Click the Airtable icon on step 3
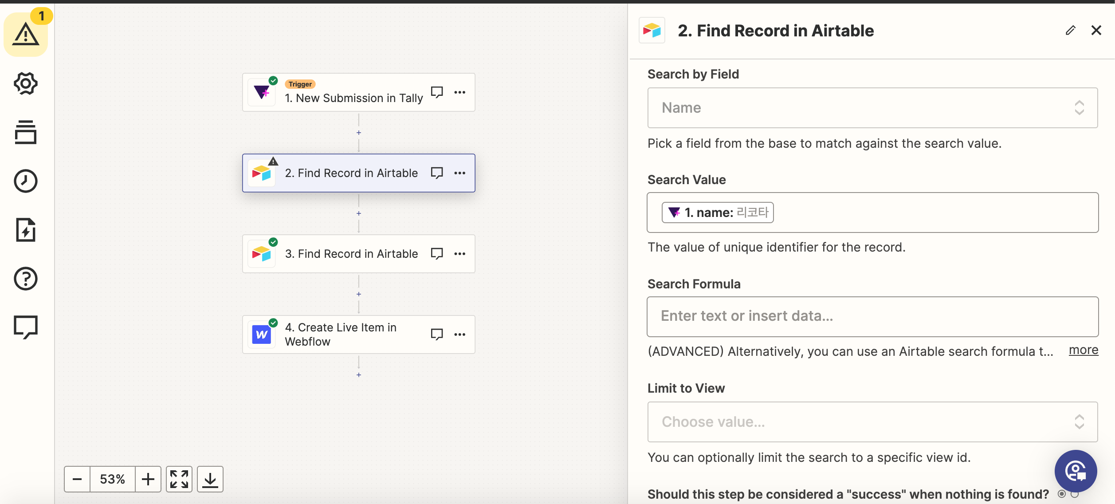This screenshot has width=1115, height=504. point(263,254)
